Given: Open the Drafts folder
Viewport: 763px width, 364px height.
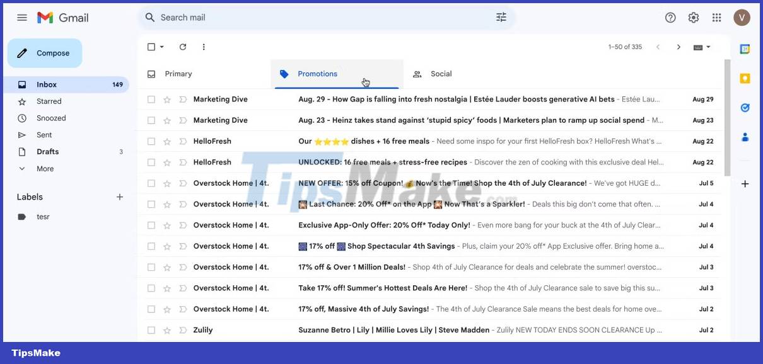Looking at the screenshot, I should (47, 151).
